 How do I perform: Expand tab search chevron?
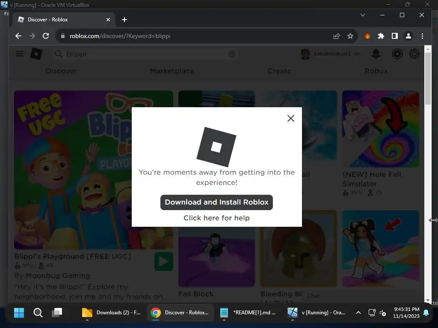click(x=363, y=15)
